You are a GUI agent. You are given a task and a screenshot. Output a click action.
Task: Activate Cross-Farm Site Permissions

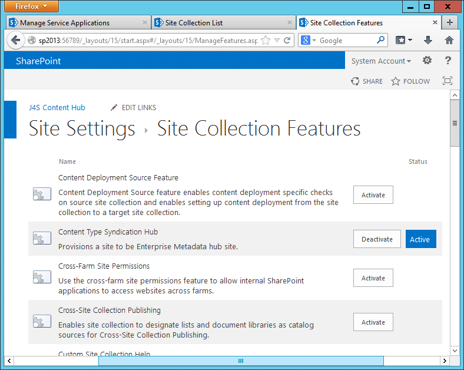(373, 278)
